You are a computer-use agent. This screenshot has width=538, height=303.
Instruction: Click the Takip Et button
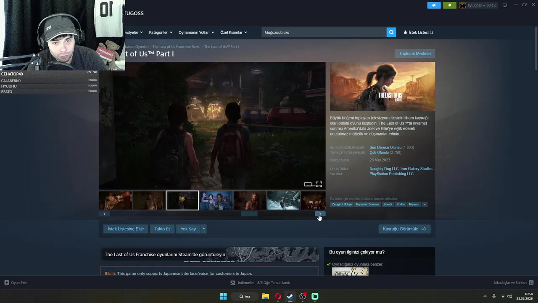[162, 229]
